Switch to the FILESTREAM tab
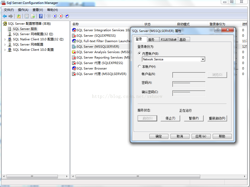The image size is (250, 187). [x=168, y=40]
